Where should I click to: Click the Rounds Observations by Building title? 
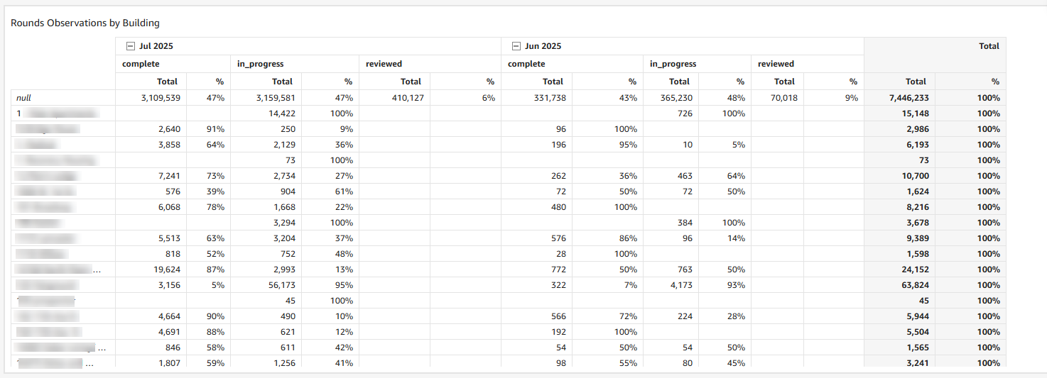pos(85,23)
